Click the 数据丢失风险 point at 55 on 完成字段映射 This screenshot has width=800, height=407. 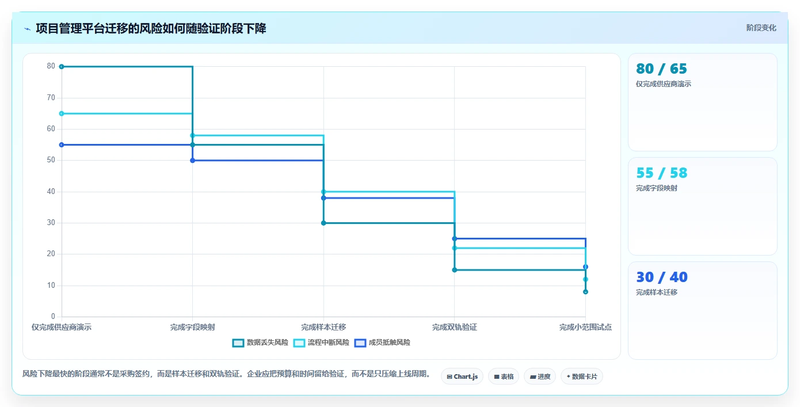(192, 145)
